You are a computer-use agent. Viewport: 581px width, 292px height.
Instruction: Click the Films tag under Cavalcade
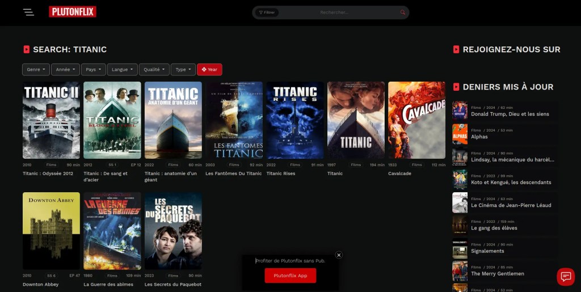pos(417,165)
